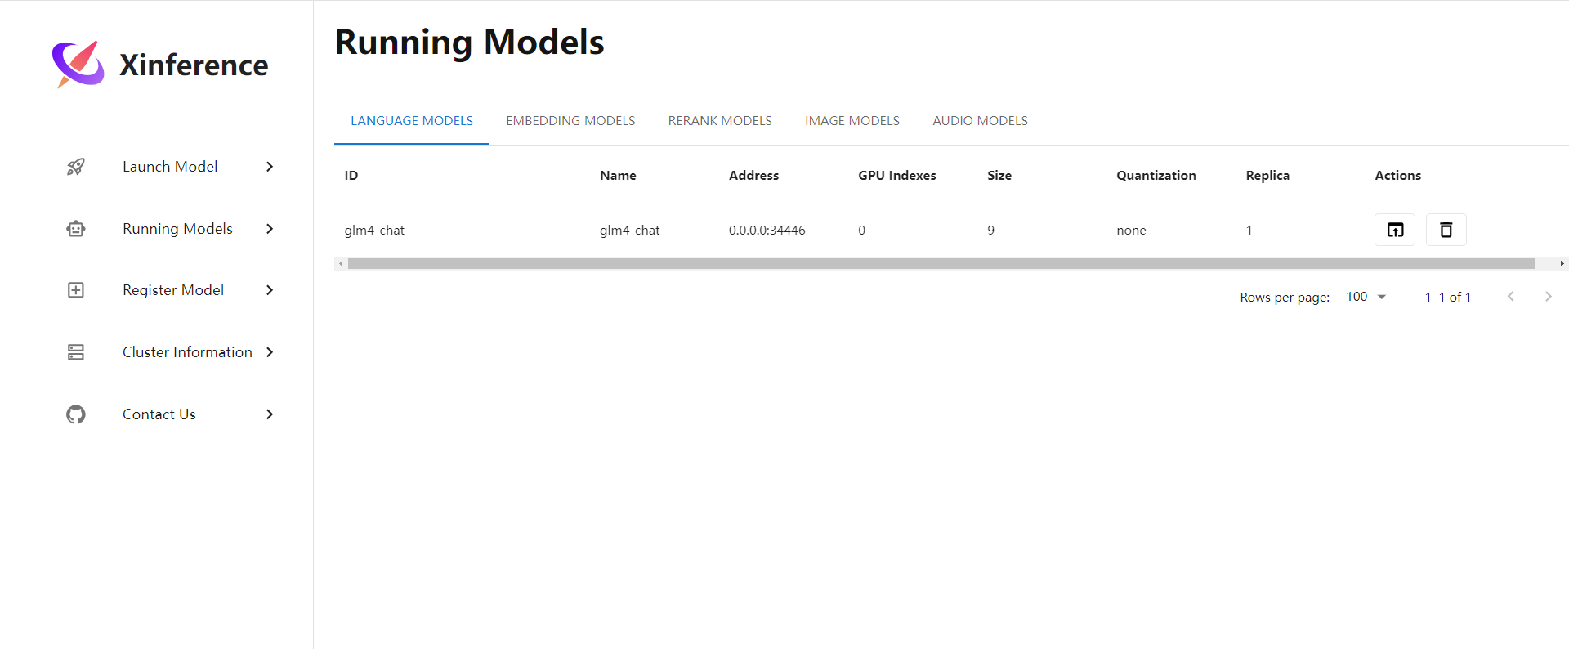Viewport: 1569px width, 649px height.
Task: Switch to the Image Models tab
Action: click(x=852, y=121)
